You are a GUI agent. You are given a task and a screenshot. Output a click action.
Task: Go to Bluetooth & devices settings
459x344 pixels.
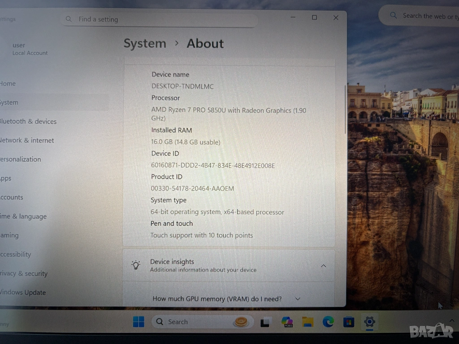click(x=28, y=121)
